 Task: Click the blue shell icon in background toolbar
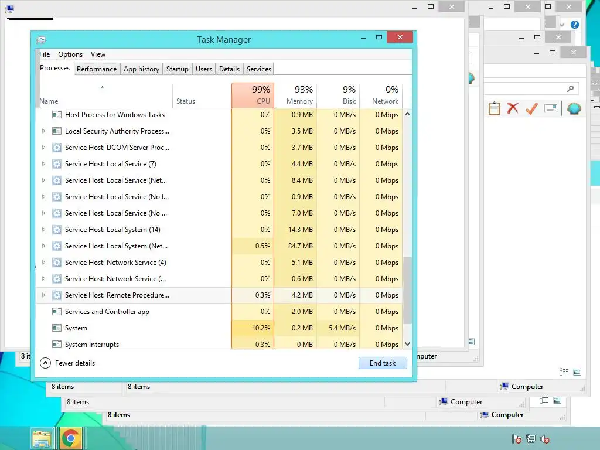tap(574, 109)
